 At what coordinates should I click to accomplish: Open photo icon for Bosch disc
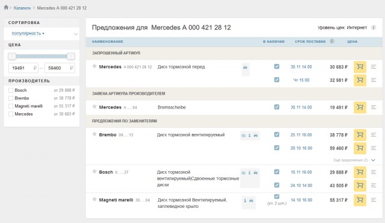tap(244, 173)
